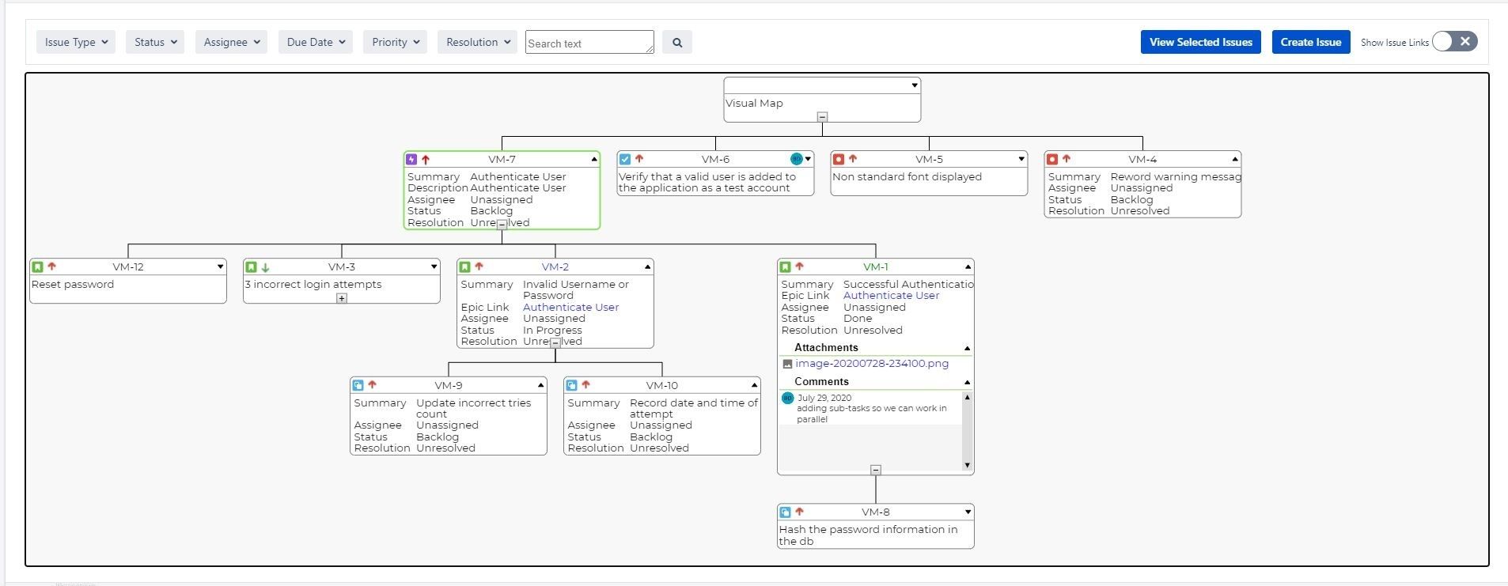This screenshot has height=586, width=1508.
Task: Click the comments scrollbar down arrow
Action: [x=967, y=466]
